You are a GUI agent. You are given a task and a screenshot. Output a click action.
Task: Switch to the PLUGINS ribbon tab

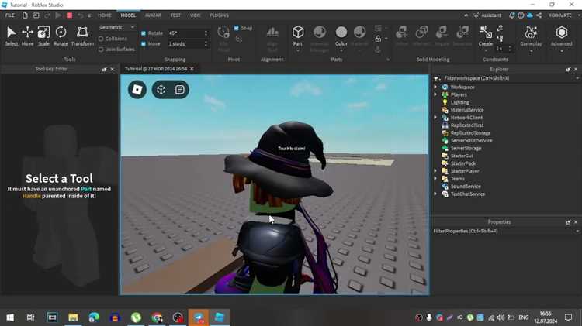tap(219, 15)
